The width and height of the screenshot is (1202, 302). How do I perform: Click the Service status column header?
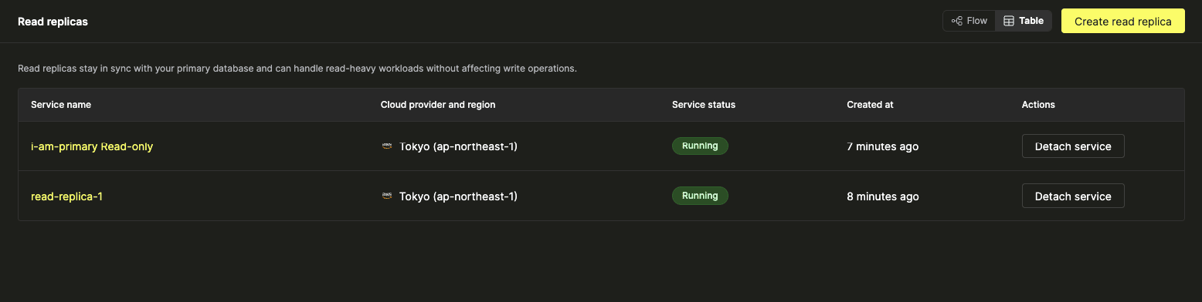[704, 105]
